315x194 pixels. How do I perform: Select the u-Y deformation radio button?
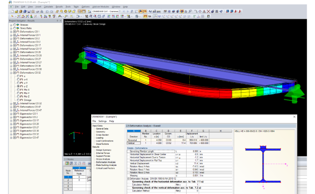18,83
